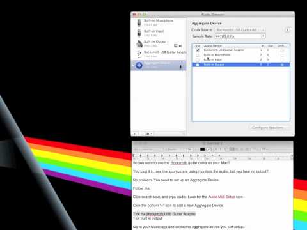The width and height of the screenshot is (307, 230).
Task: Click the text background color swatch in TextEdit
Action: [x=209, y=149]
